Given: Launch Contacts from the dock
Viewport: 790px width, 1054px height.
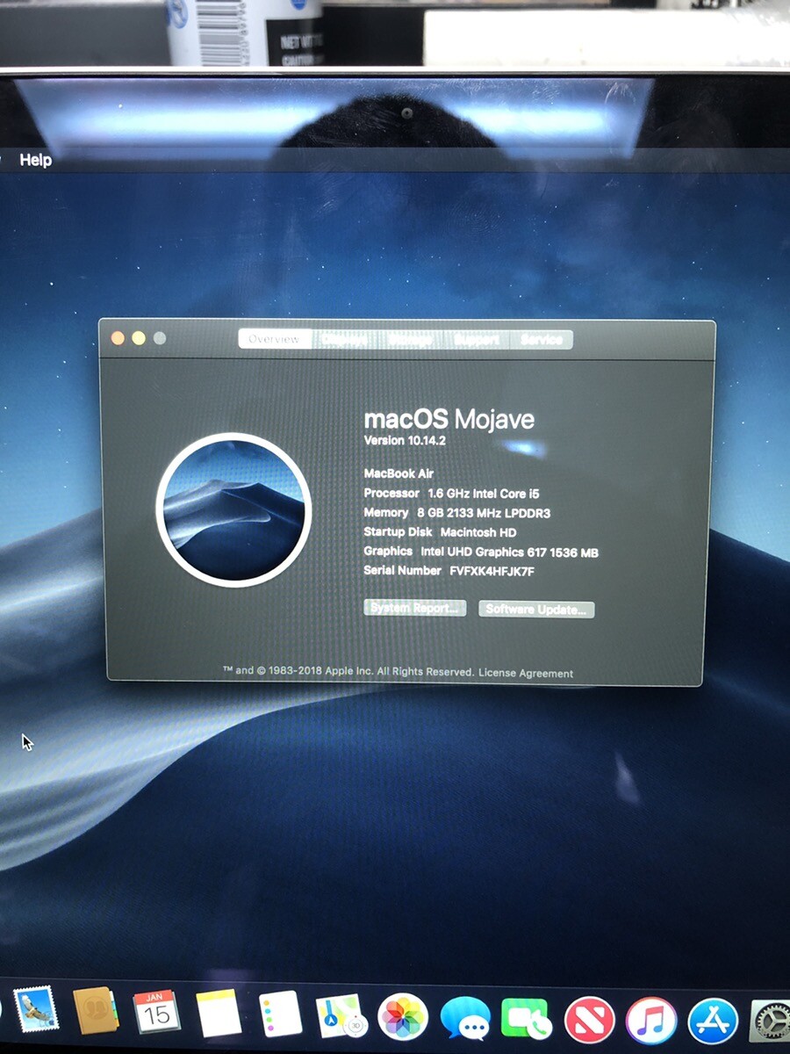Looking at the screenshot, I should click(95, 1011).
